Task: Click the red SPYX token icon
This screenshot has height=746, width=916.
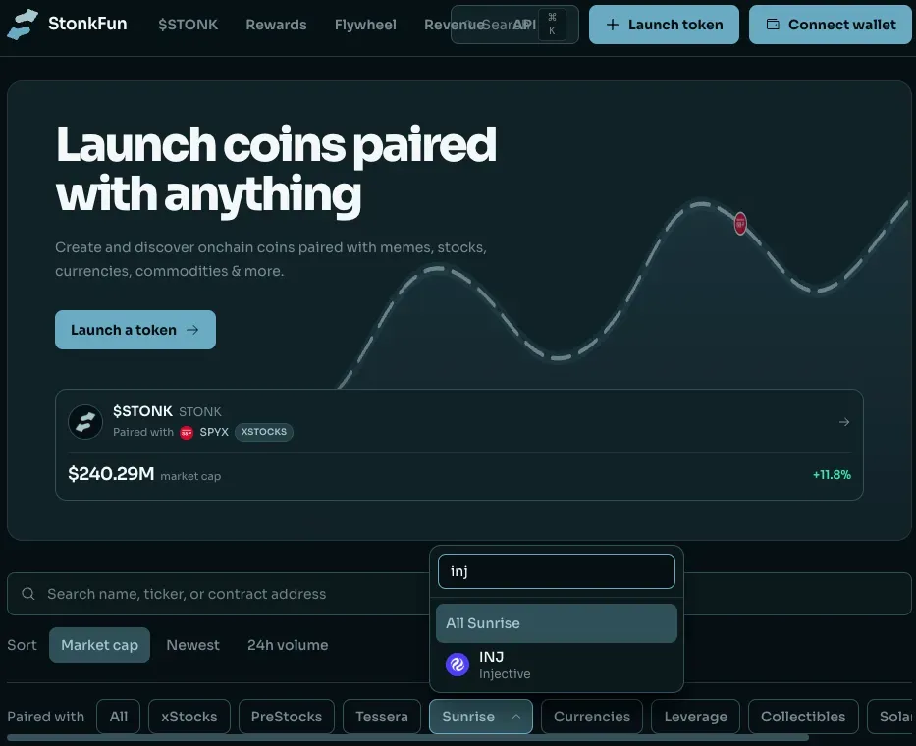Action: coord(187,432)
